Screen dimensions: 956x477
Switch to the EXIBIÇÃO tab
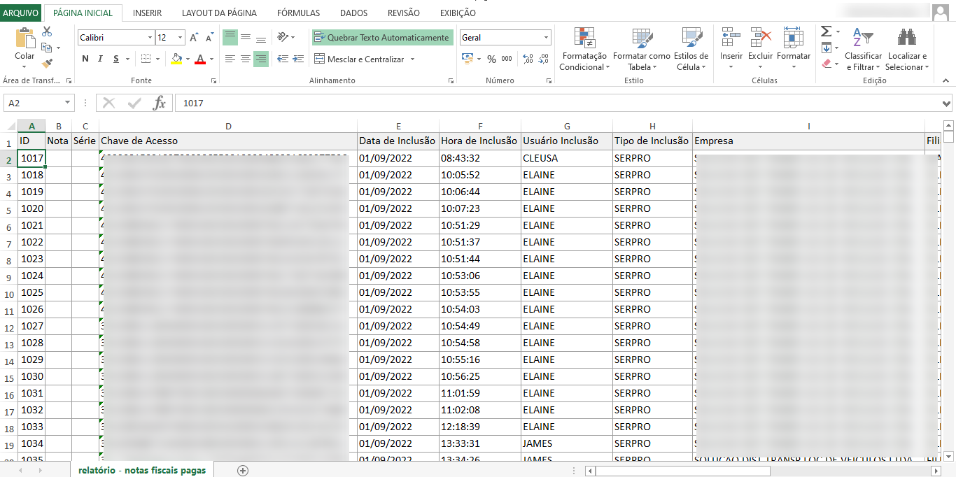click(x=458, y=13)
